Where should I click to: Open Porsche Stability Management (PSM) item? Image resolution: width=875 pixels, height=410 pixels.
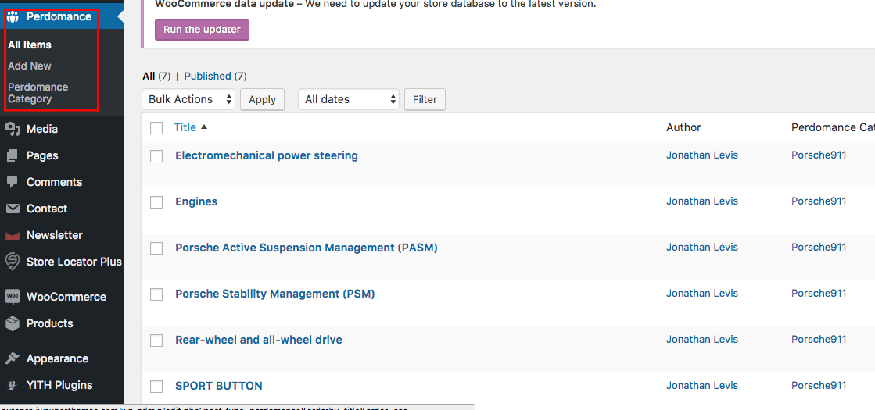tap(275, 294)
